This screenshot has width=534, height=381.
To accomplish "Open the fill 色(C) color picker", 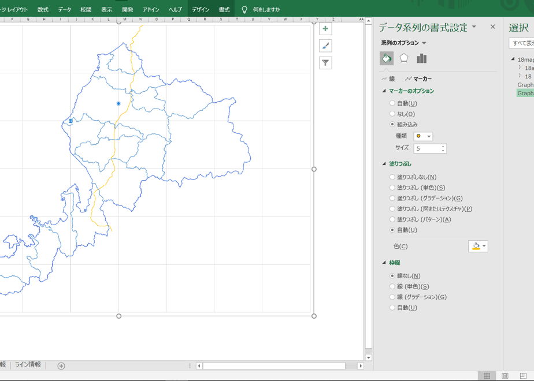I will tap(478, 246).
